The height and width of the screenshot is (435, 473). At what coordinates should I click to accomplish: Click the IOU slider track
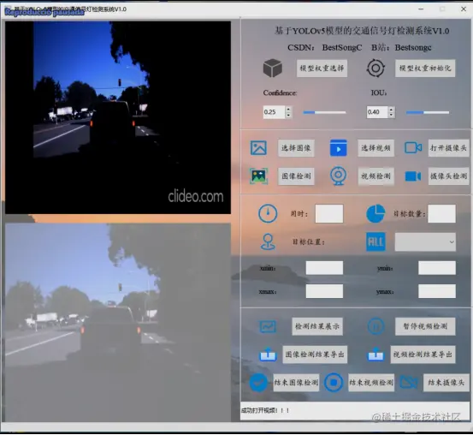(428, 112)
